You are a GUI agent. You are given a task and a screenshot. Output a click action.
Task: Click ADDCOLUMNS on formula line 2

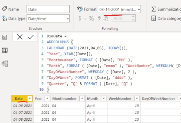[x=57, y=42]
